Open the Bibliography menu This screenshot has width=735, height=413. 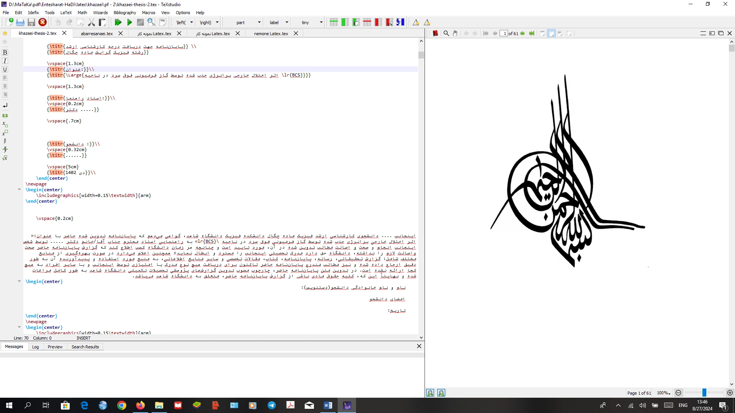pos(125,13)
